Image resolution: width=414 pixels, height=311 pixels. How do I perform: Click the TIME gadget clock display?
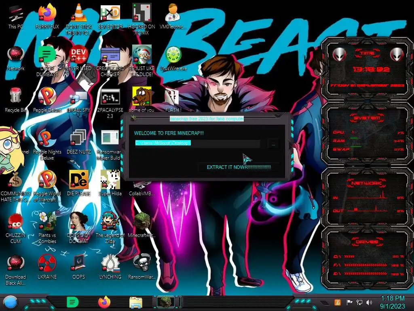[371, 70]
